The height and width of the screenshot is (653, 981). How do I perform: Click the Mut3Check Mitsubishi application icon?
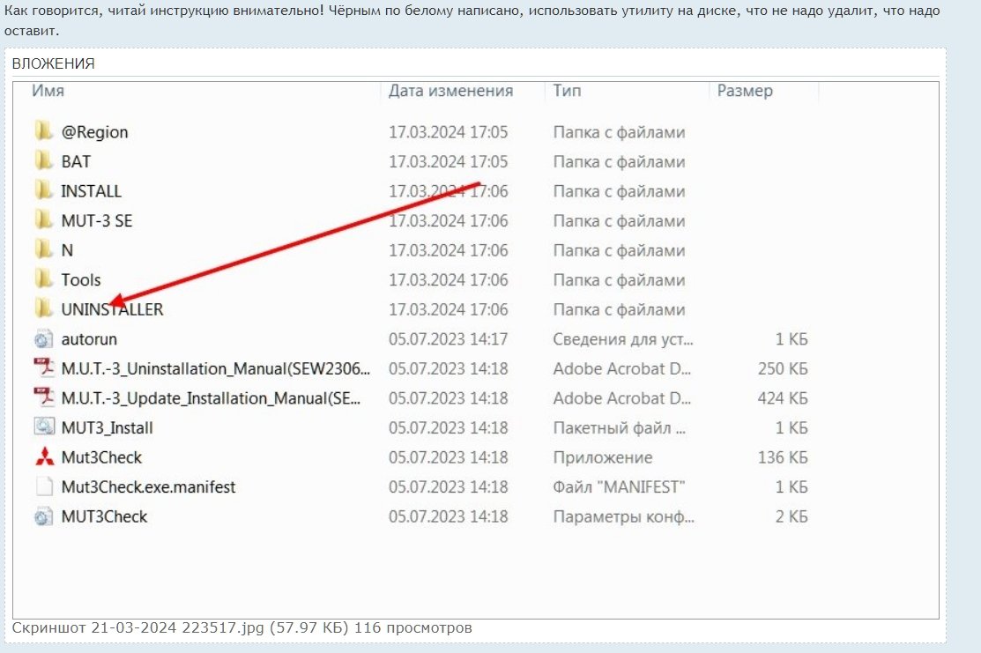[44, 456]
